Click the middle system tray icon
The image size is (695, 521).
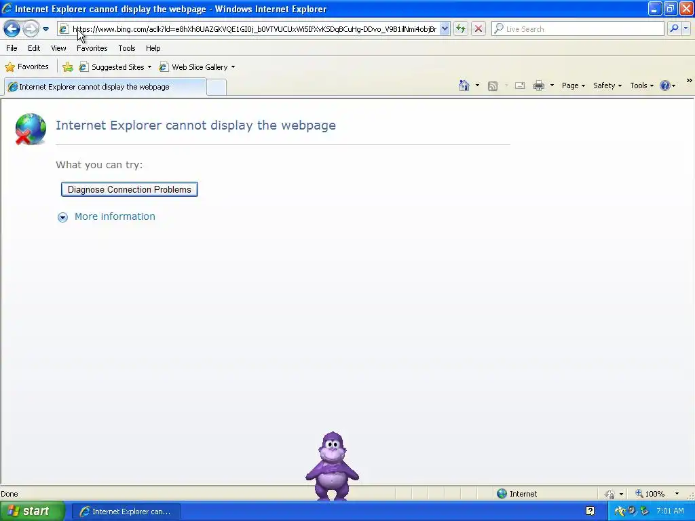(632, 511)
